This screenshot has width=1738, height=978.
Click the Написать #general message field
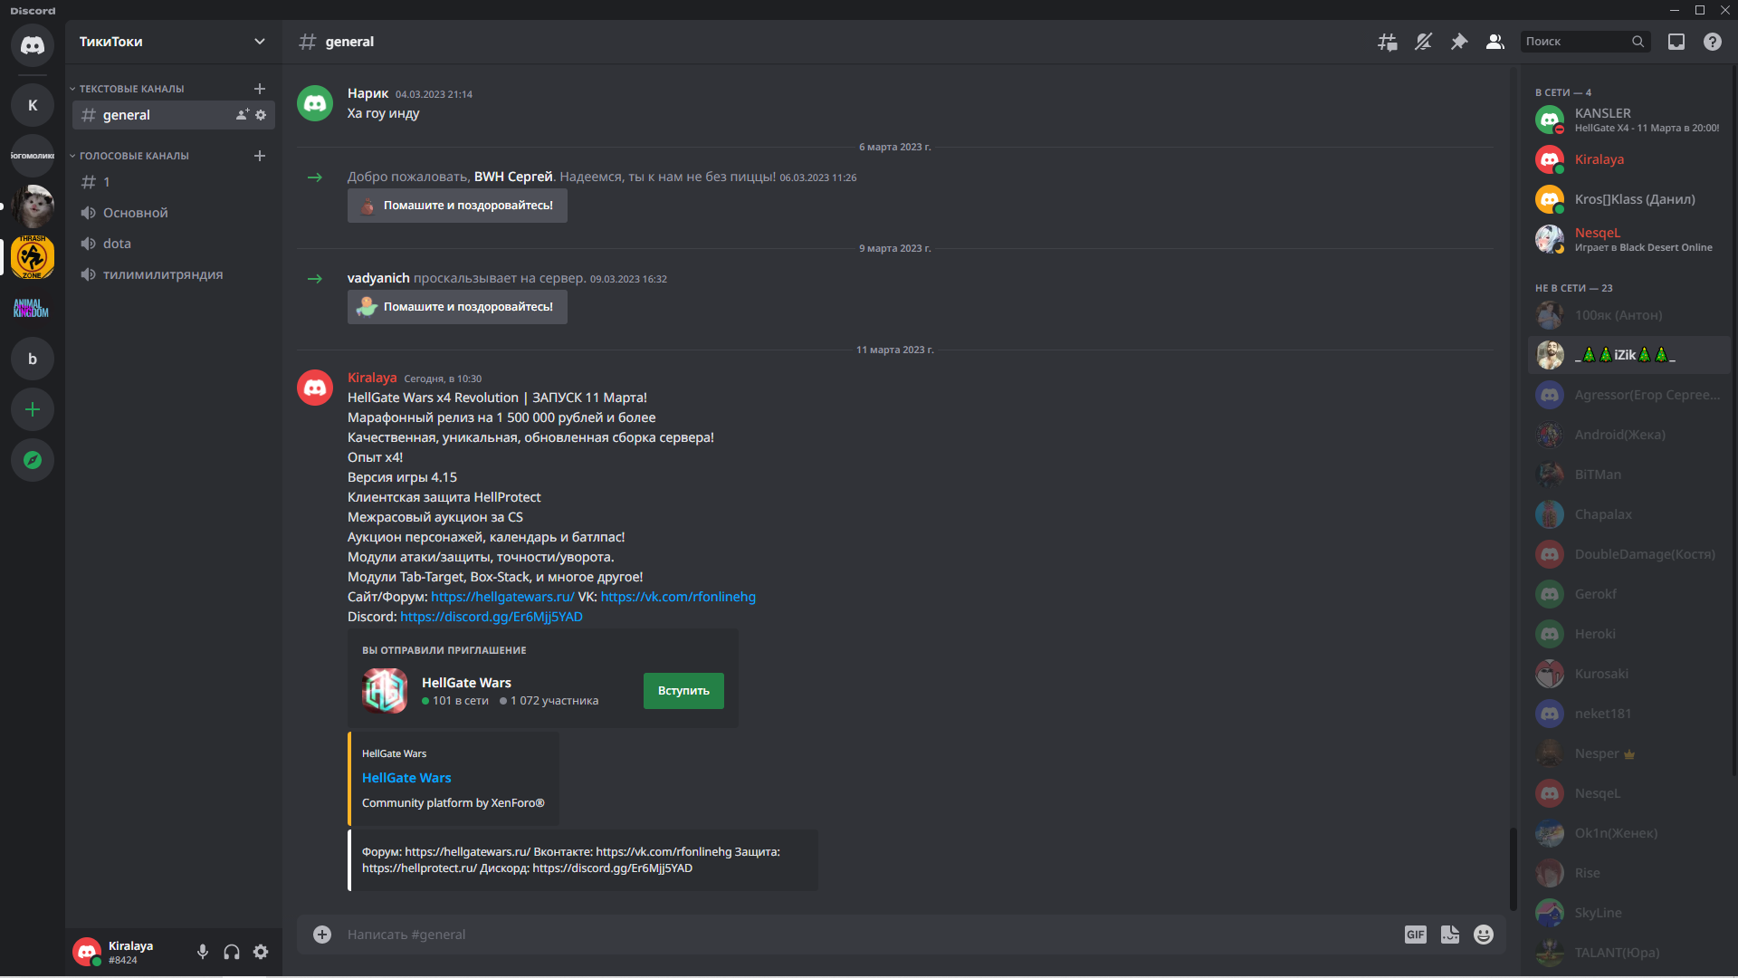click(x=869, y=935)
